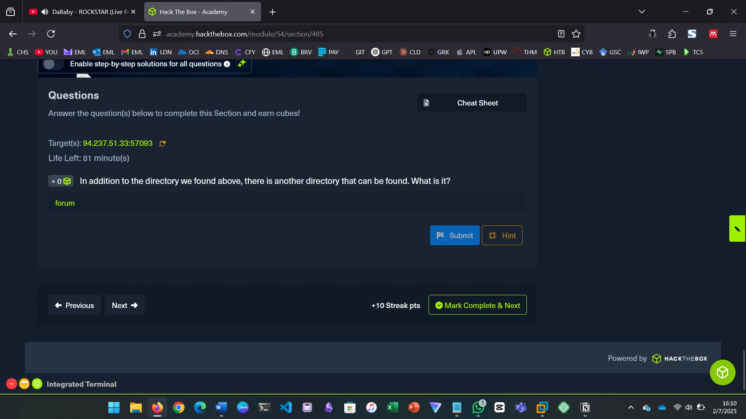Open the LDN LinkedIn bookmark
Image resolution: width=746 pixels, height=419 pixels.
[160, 52]
